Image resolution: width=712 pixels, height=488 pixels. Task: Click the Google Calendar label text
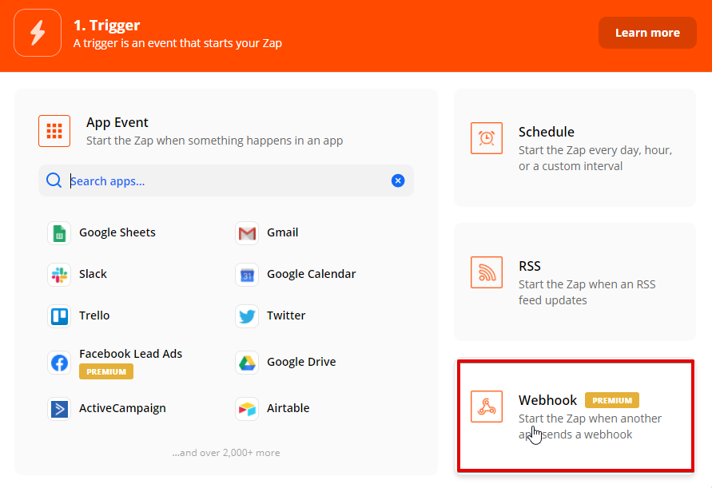pyautogui.click(x=312, y=274)
